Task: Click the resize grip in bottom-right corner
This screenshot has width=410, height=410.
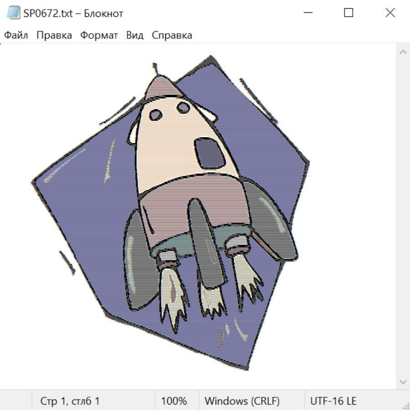Action: (x=405, y=405)
